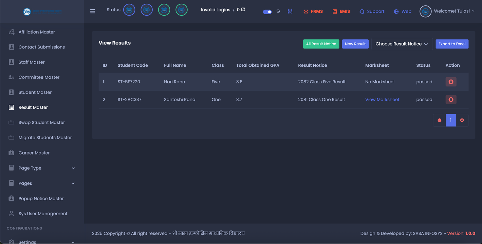Image resolution: width=482 pixels, height=244 pixels.
Task: Click trash icon for Santoshi Rana
Action: [x=451, y=100]
